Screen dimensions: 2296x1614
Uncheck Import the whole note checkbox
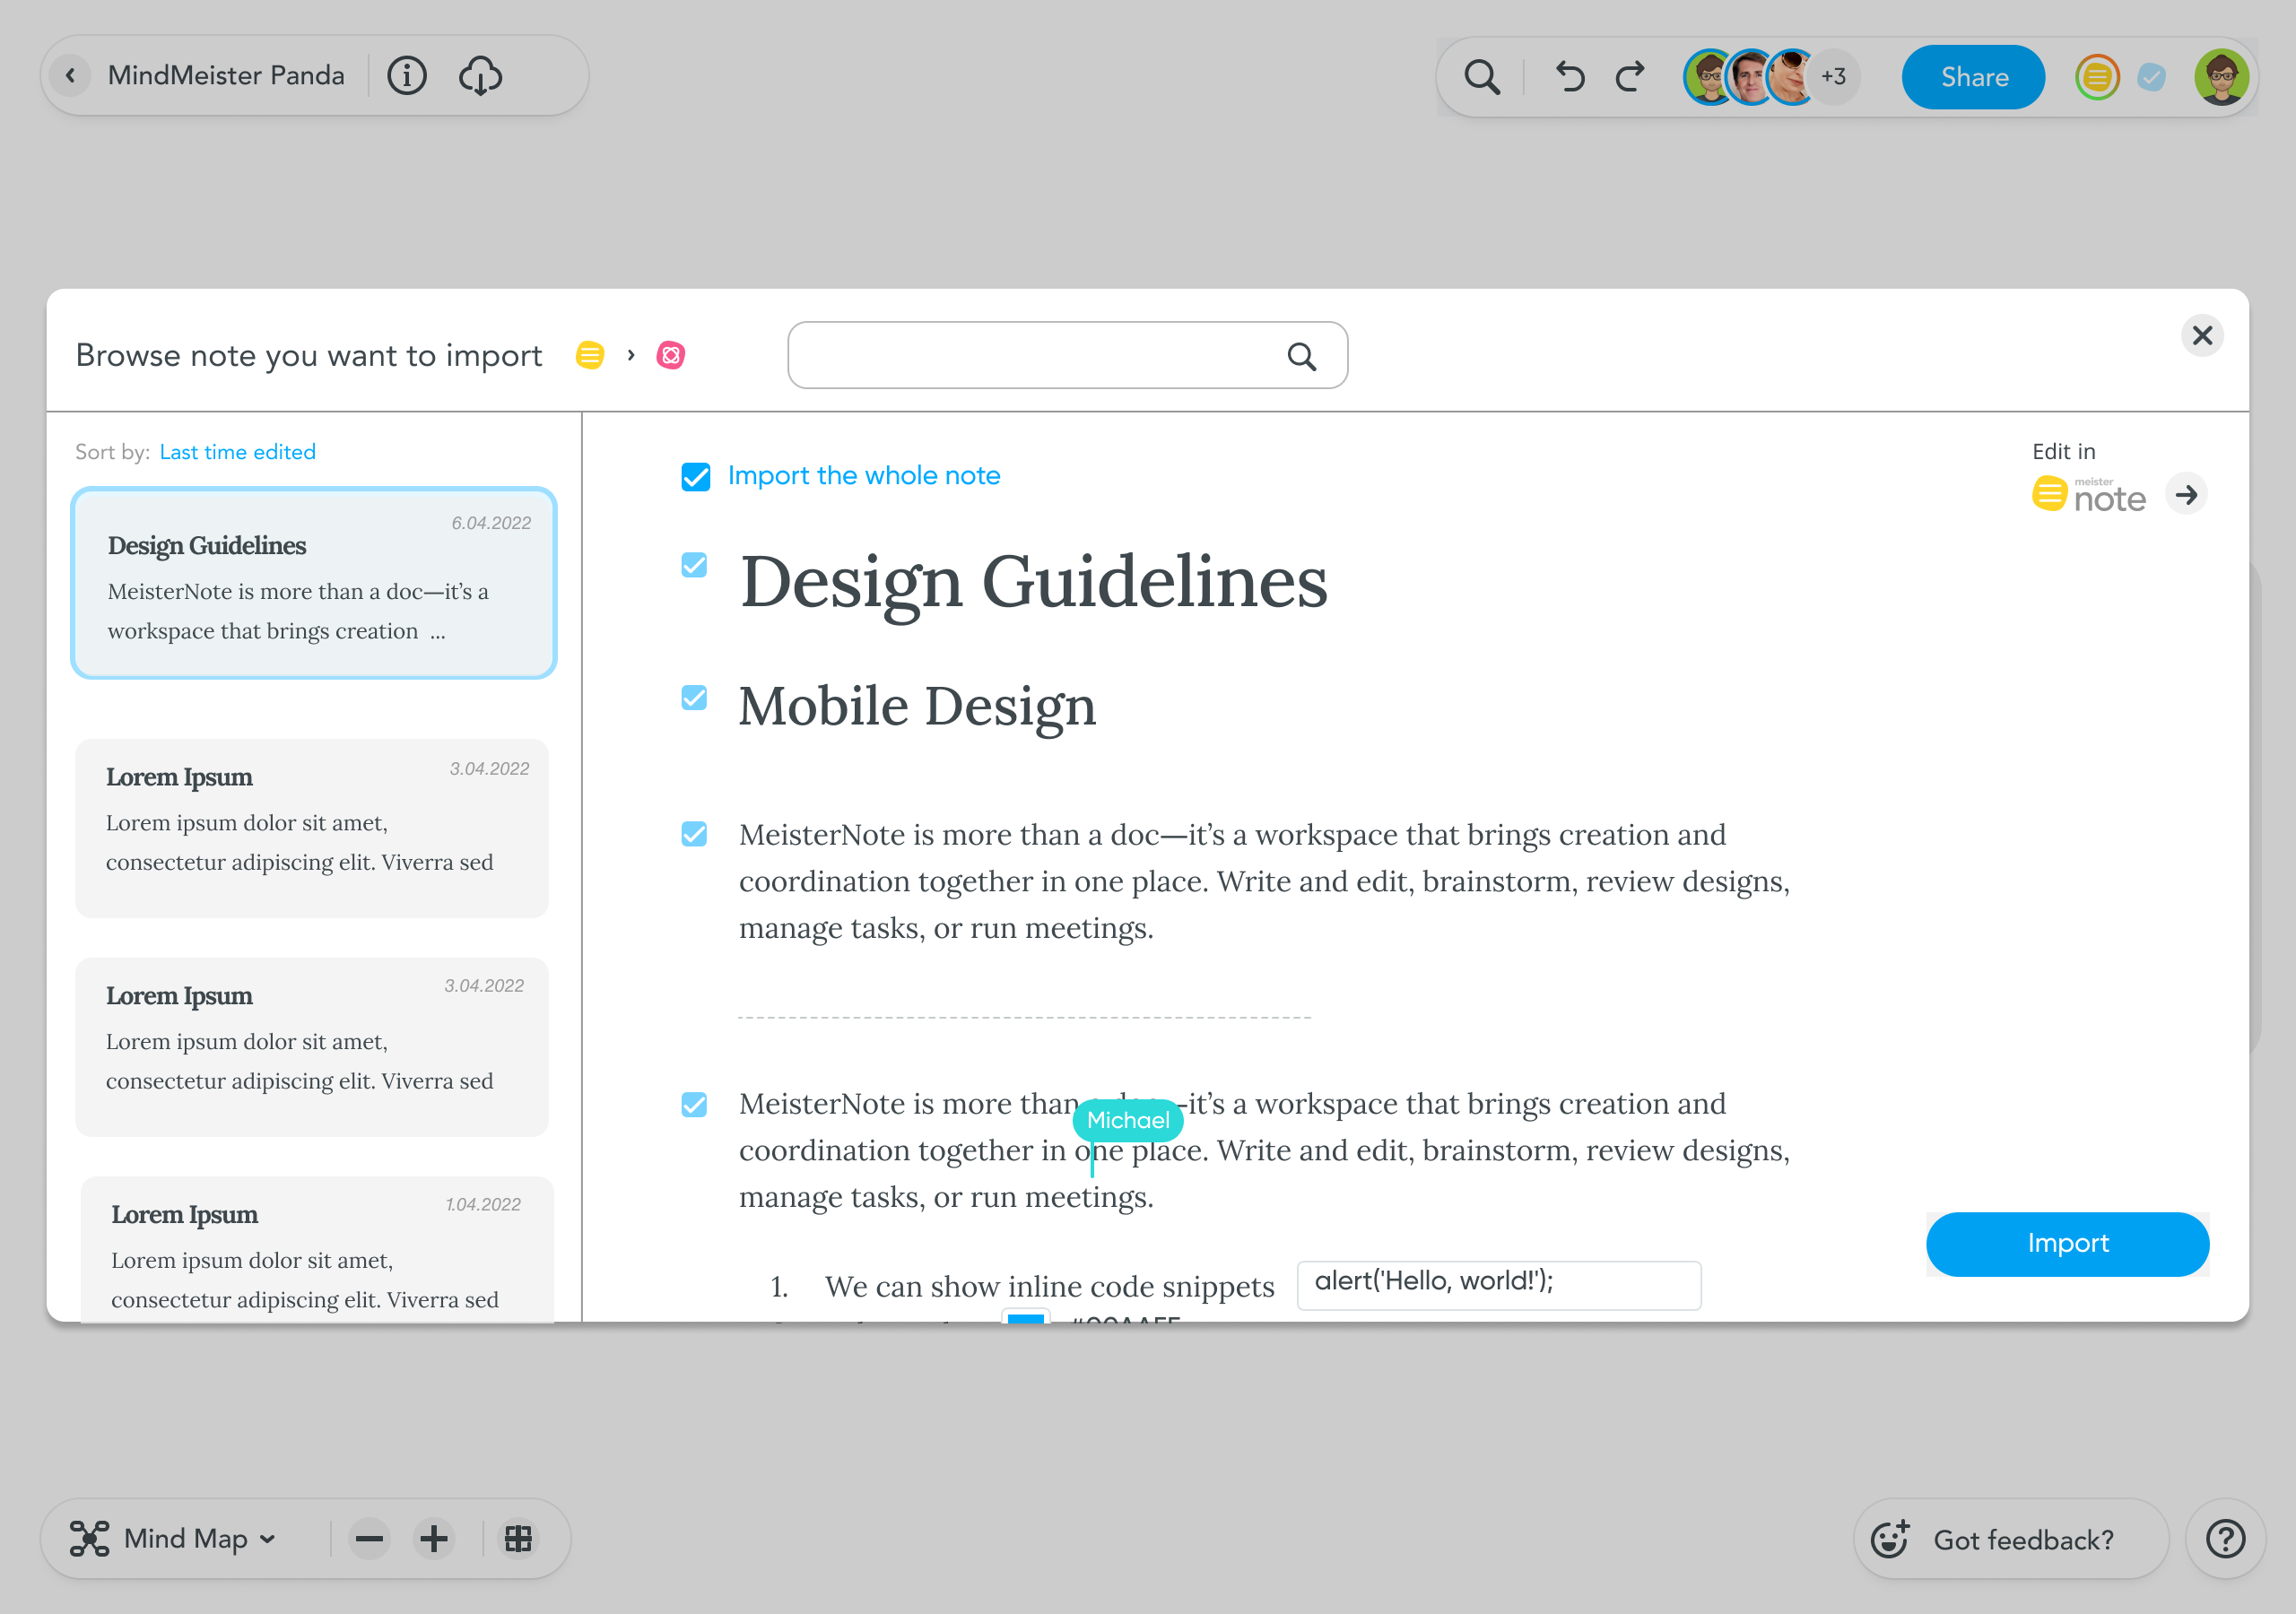tap(695, 477)
